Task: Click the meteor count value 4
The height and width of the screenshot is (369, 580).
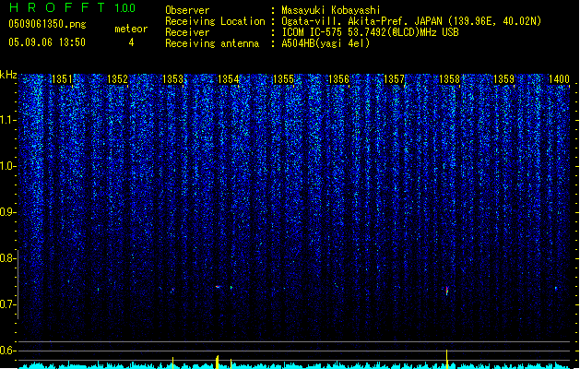Action: click(x=131, y=42)
